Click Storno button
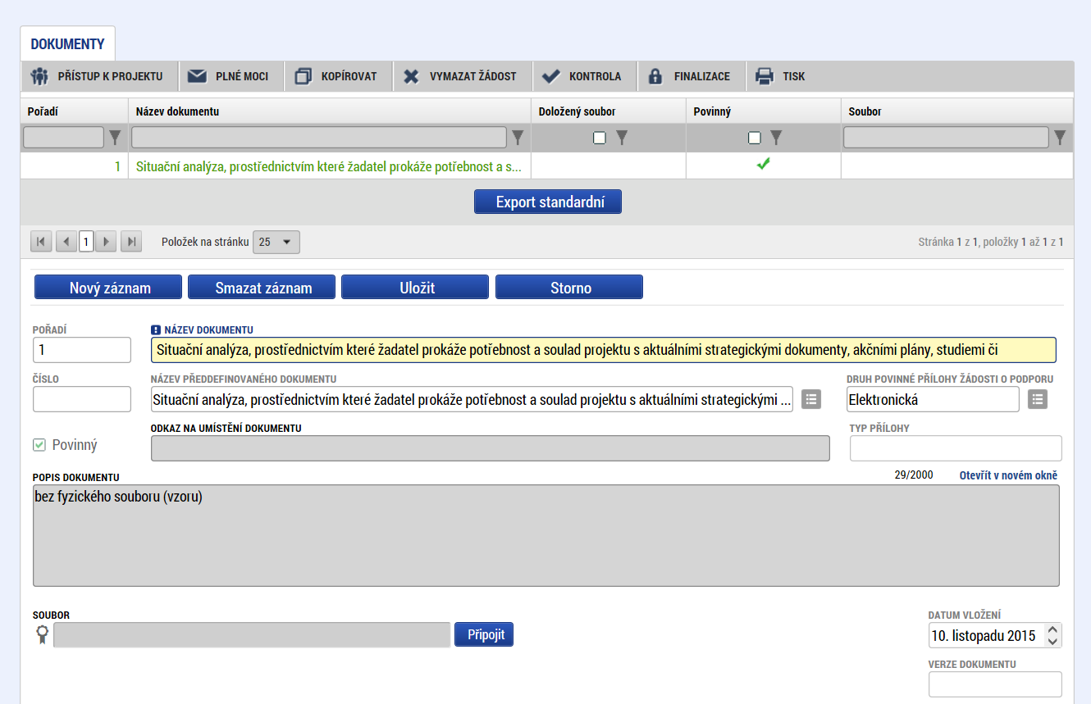 pos(569,288)
